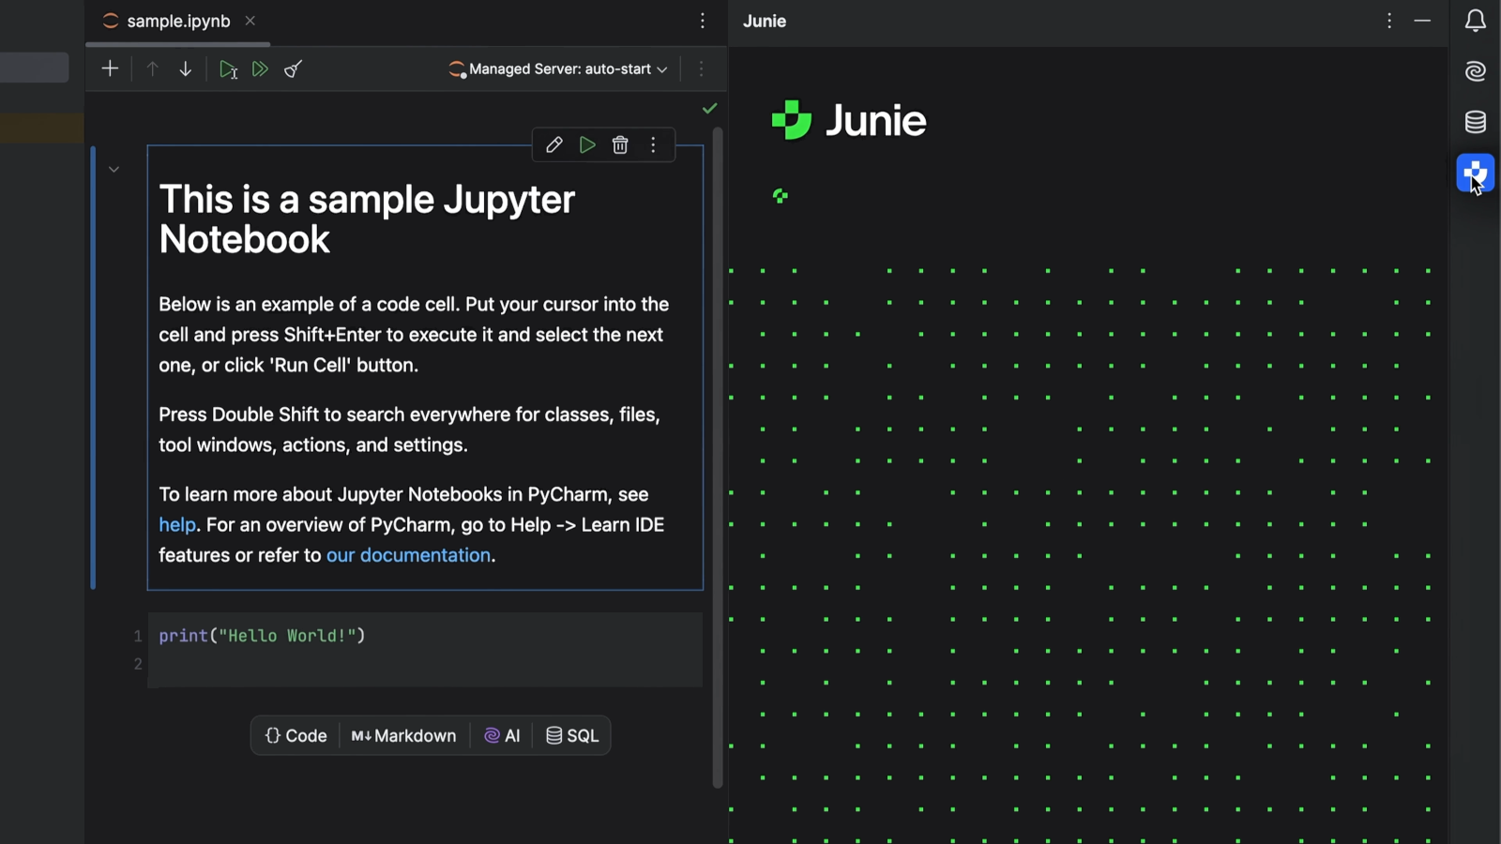Click the add cell plus icon
The width and height of the screenshot is (1501, 844).
110,68
